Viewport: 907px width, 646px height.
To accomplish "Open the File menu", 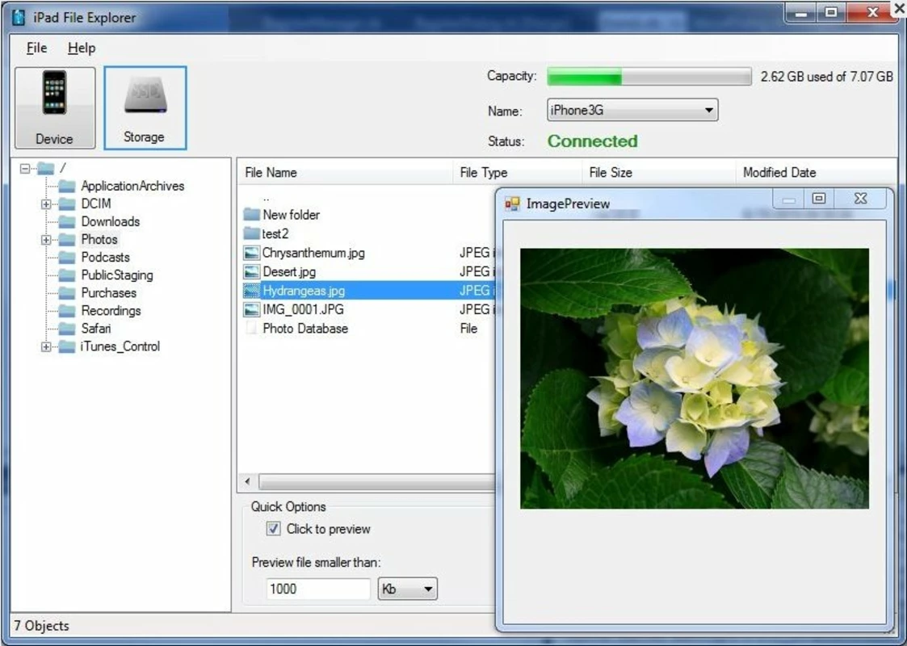I will pos(36,48).
